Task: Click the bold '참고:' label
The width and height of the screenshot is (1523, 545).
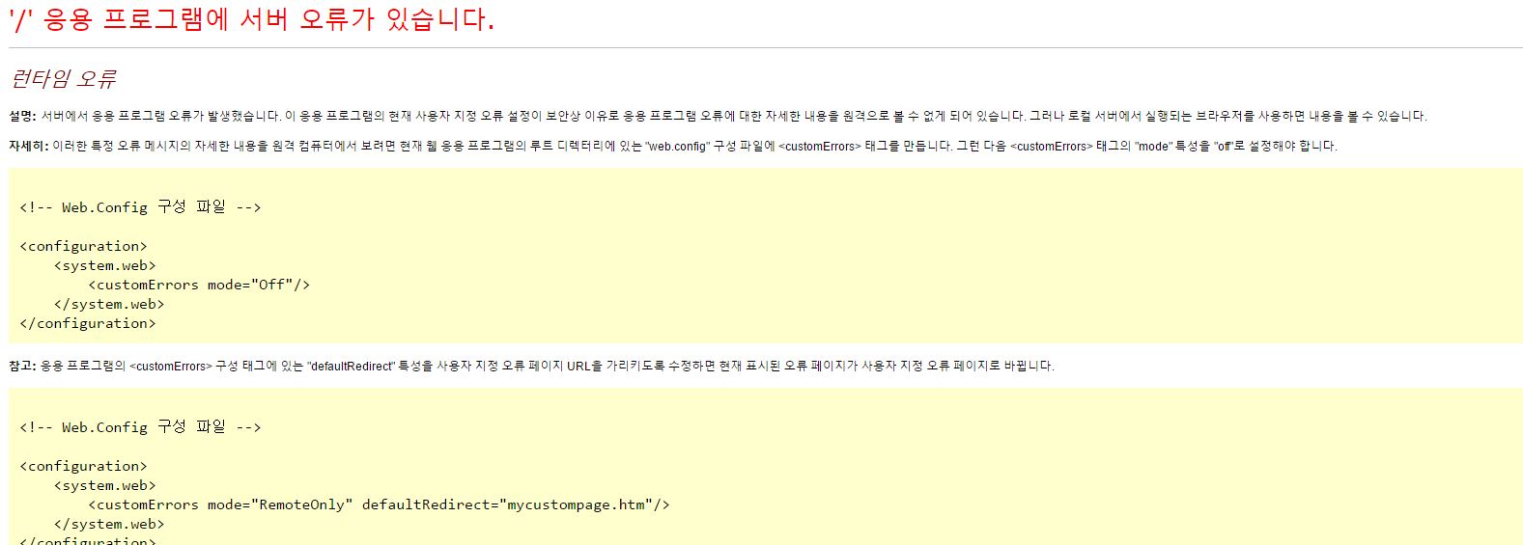Action: 22,366
